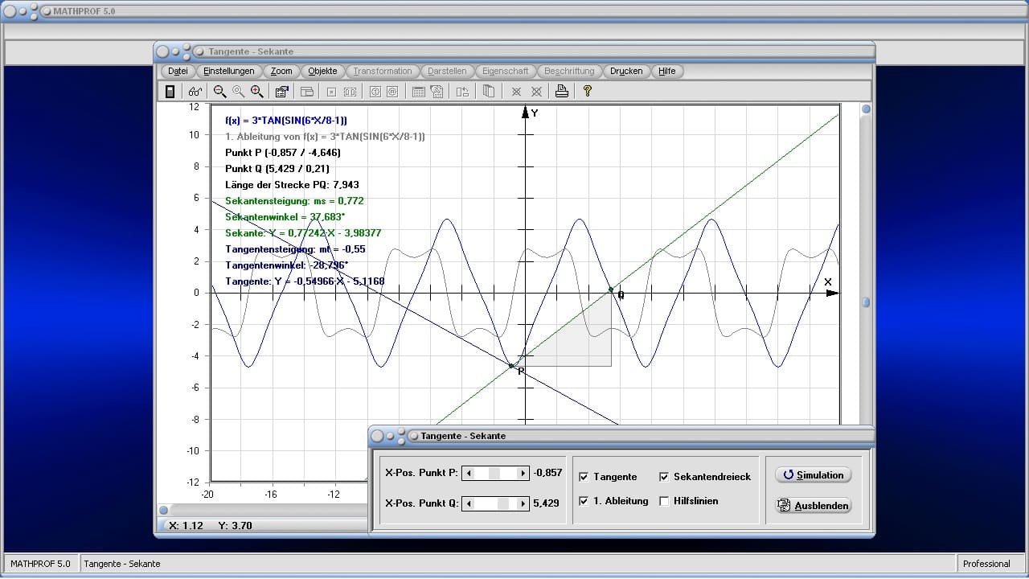Click the 'Tangentenwinkel' text line
The width and height of the screenshot is (1029, 579).
(x=286, y=265)
